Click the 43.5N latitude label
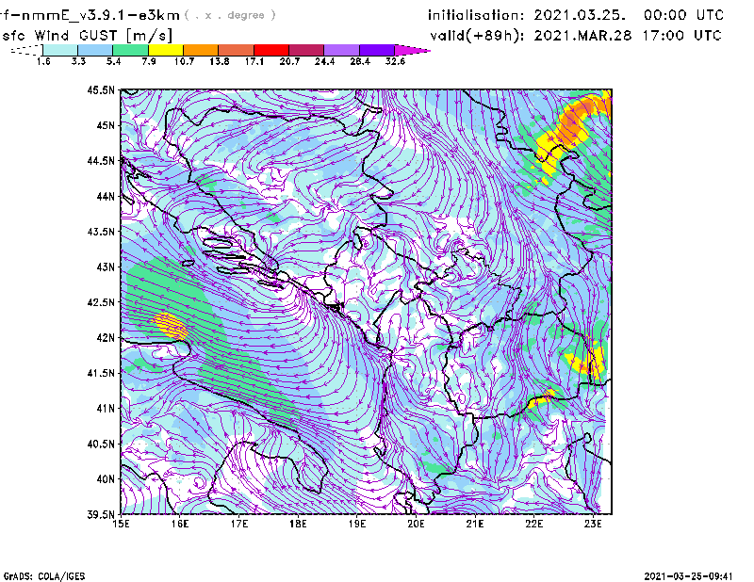Screen dimensions: 754x582 click(x=101, y=232)
